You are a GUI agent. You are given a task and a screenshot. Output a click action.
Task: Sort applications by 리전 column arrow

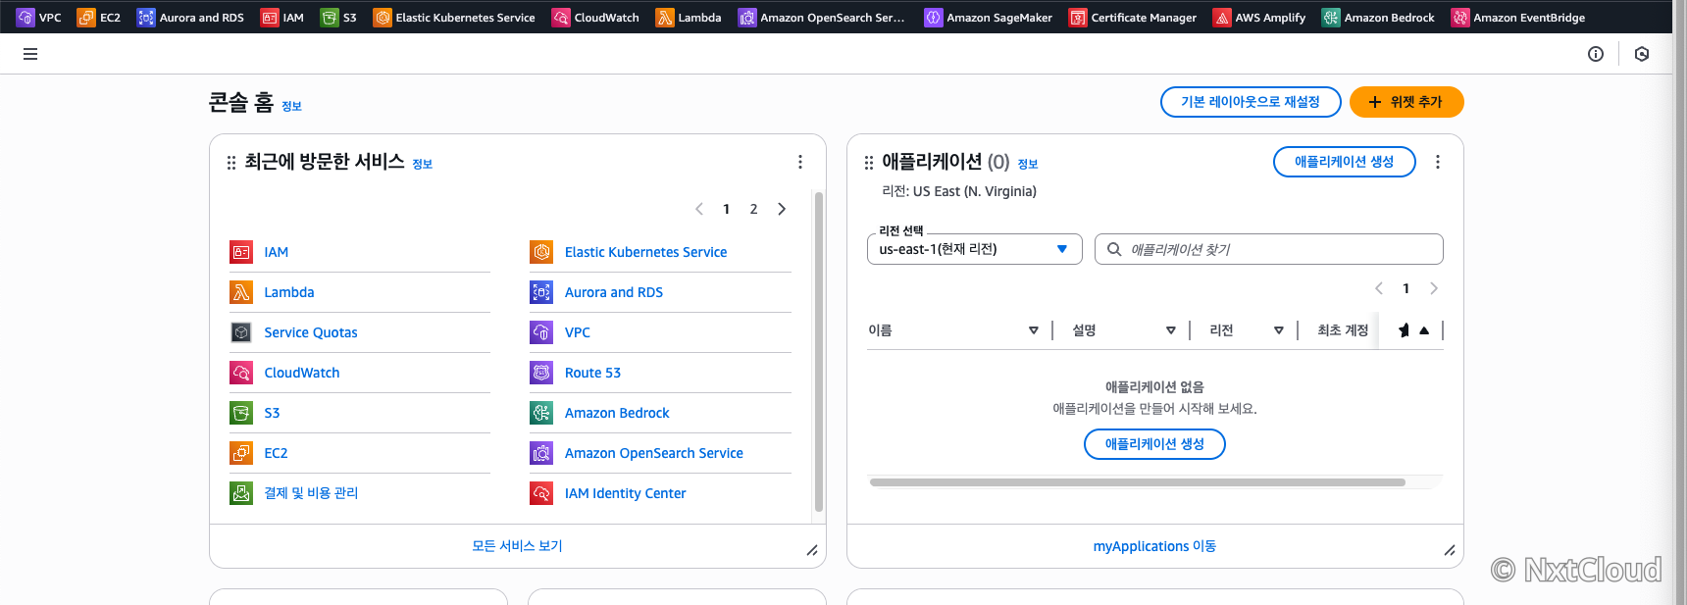point(1279,330)
